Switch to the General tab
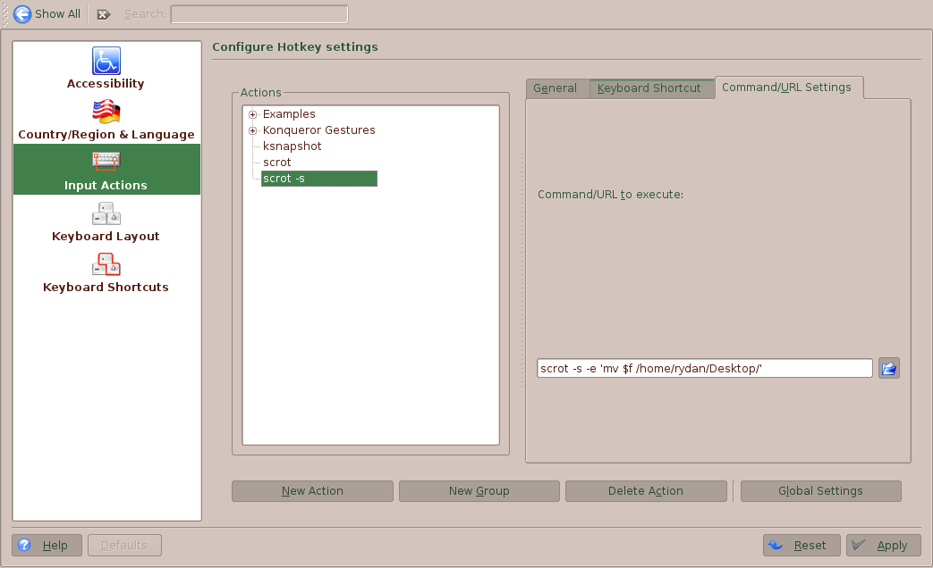 click(555, 88)
